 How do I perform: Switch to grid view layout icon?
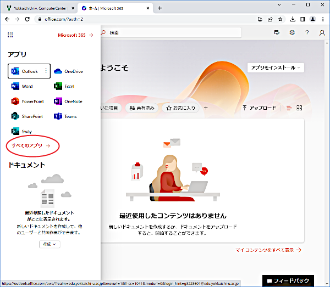(299, 108)
